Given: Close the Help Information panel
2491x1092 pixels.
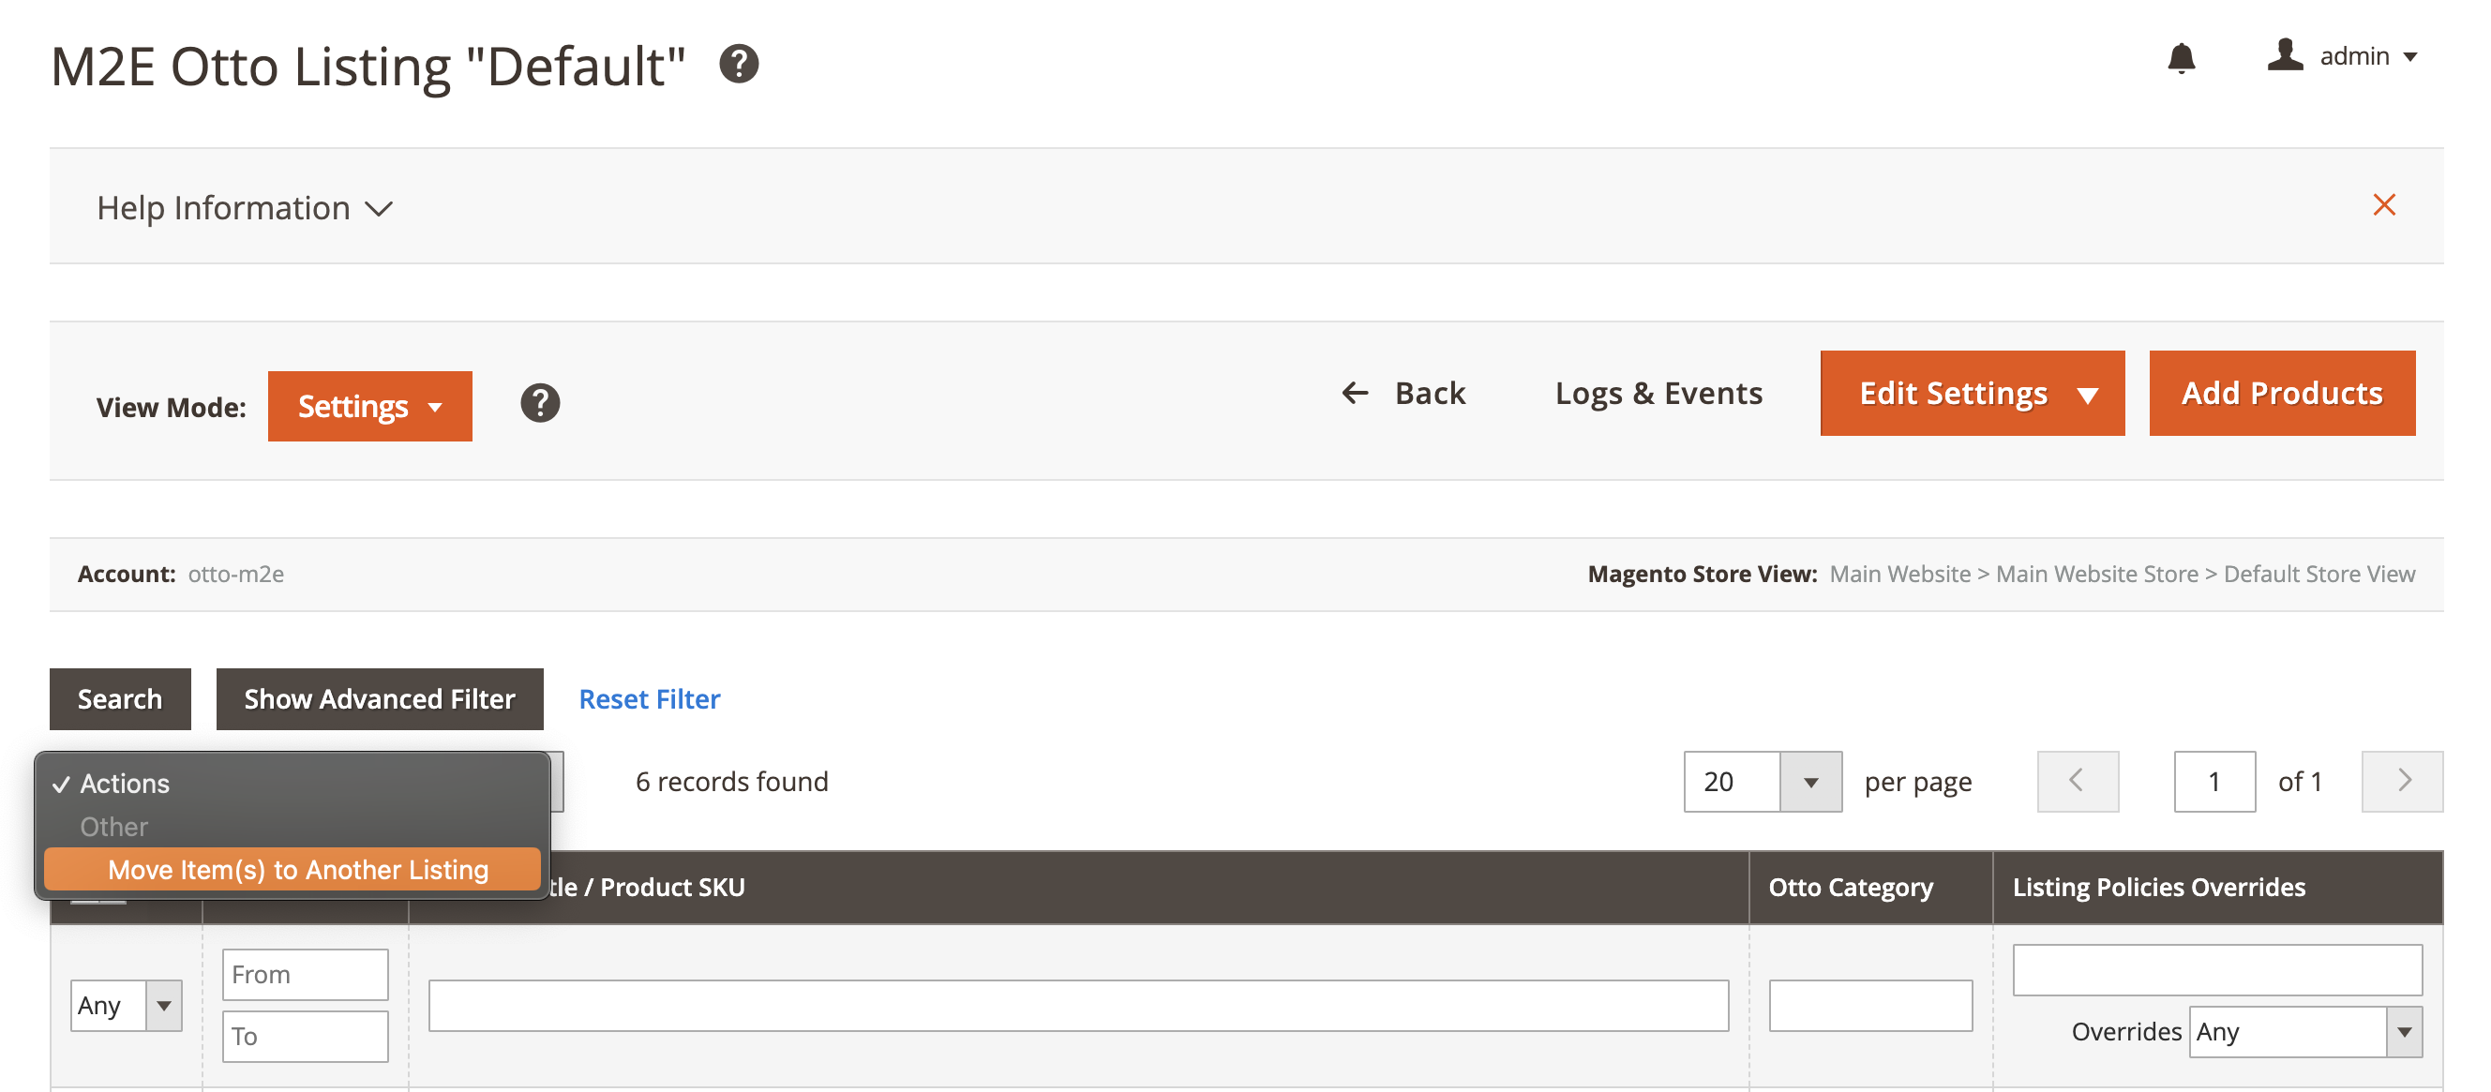Looking at the screenshot, I should pos(2384,205).
